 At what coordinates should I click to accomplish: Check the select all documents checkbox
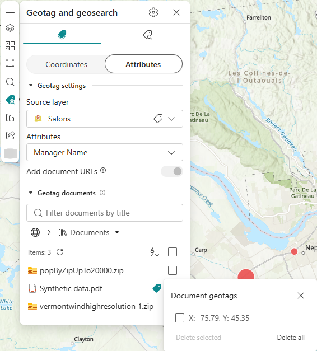[173, 252]
